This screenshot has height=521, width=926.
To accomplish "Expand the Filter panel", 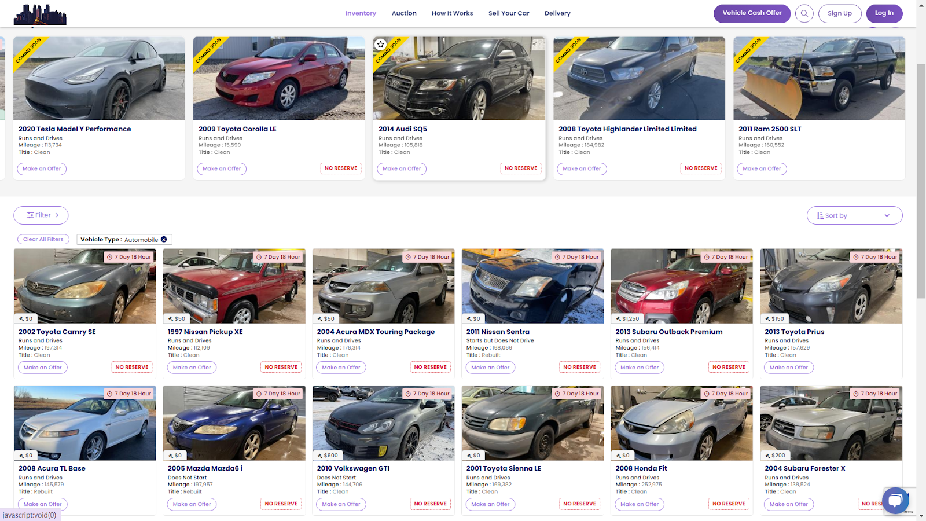I will click(41, 215).
